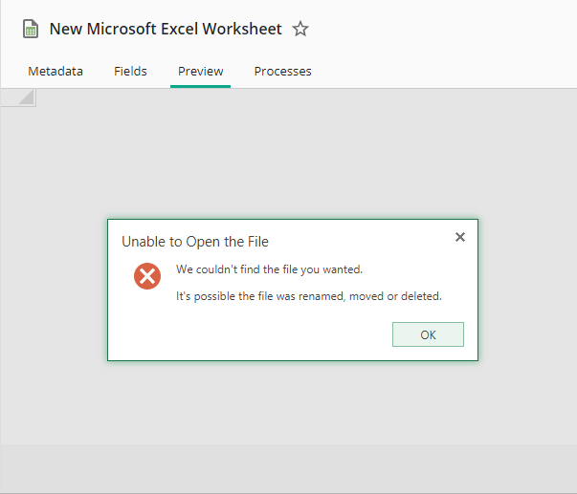577x494 pixels.
Task: Click the 'renamed, moved or deleted' message
Action: [309, 296]
